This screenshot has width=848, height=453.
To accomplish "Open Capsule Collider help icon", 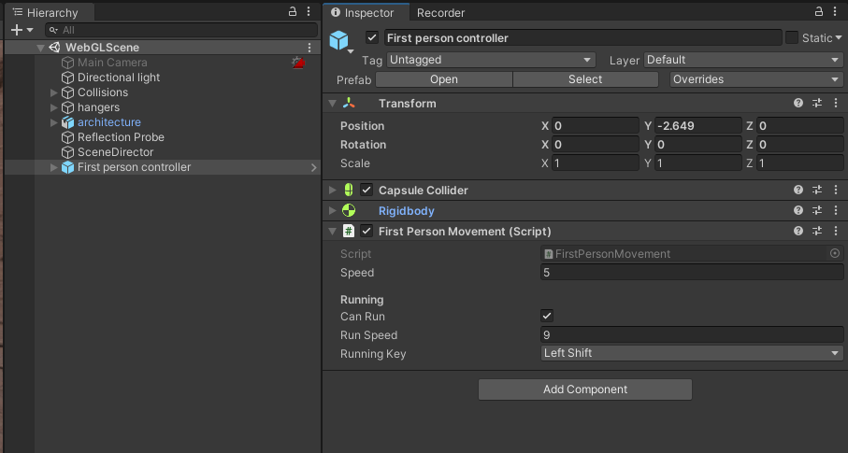I will pyautogui.click(x=798, y=190).
